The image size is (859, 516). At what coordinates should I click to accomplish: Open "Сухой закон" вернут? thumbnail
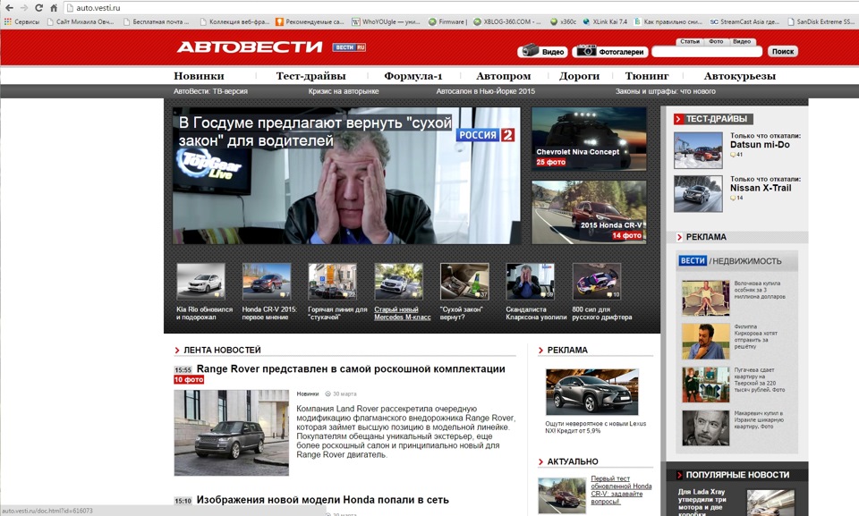(464, 282)
